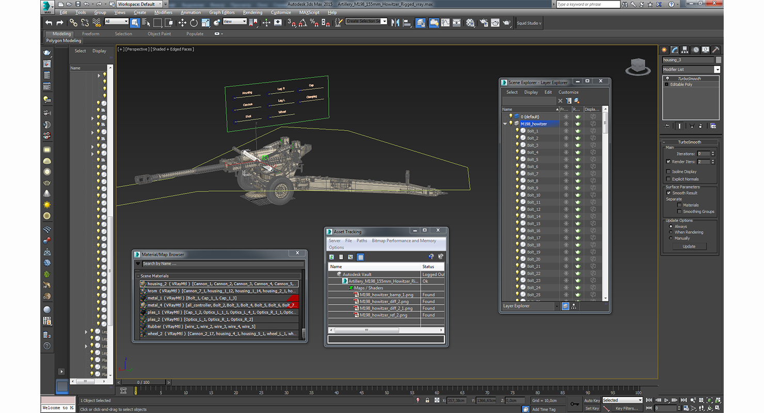The width and height of the screenshot is (764, 413).
Task: Switch to Modify command panel tab
Action: [675, 50]
